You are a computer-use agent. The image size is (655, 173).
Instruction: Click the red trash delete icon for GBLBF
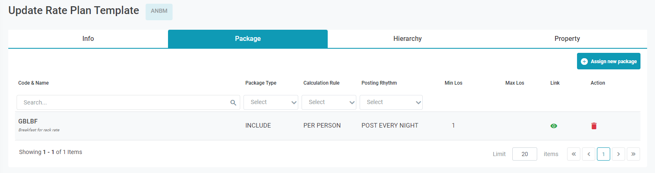tap(594, 126)
